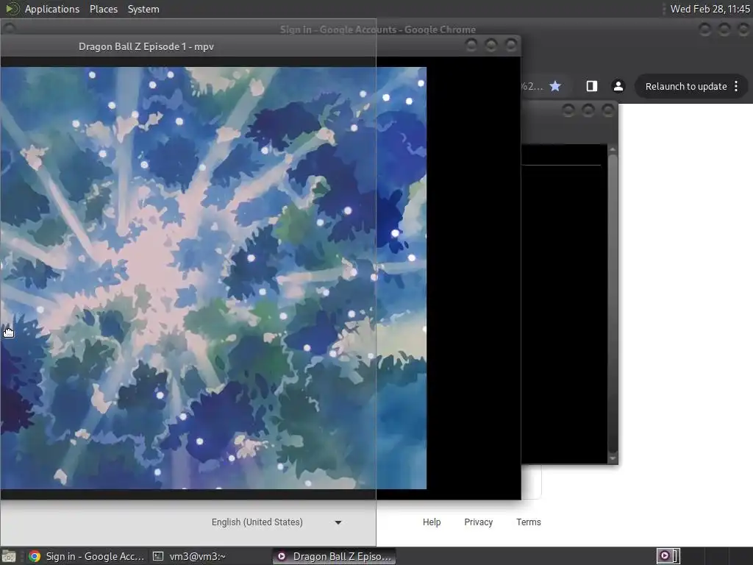Open the Places menu
Screen dimensions: 753x565
pos(103,9)
